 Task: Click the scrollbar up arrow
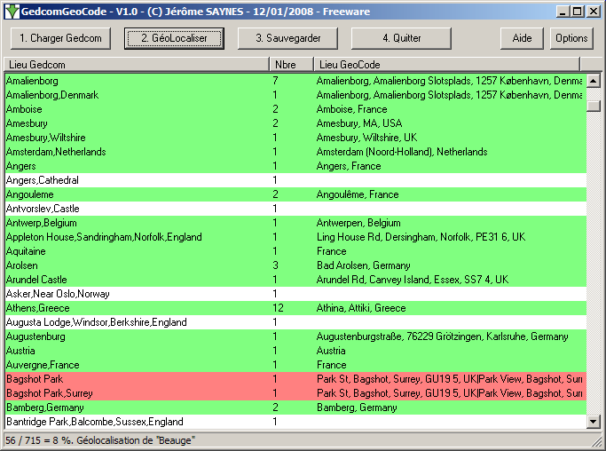pos(594,81)
